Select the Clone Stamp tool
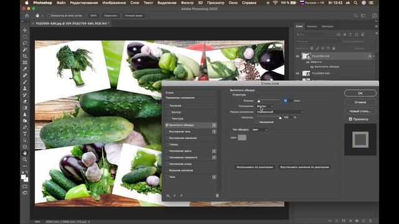Viewport: 399px width, 224px height. (25, 88)
